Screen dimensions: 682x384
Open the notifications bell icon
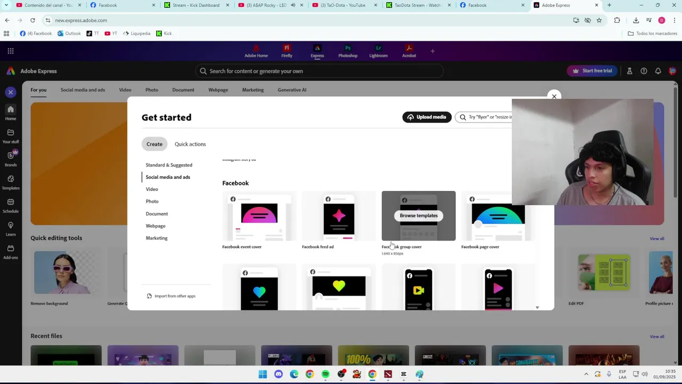[x=658, y=71]
